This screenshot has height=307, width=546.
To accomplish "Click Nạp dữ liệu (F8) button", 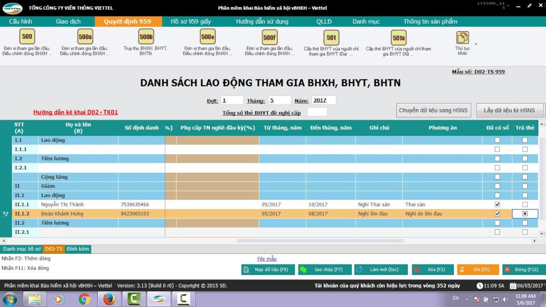I will [x=268, y=269].
